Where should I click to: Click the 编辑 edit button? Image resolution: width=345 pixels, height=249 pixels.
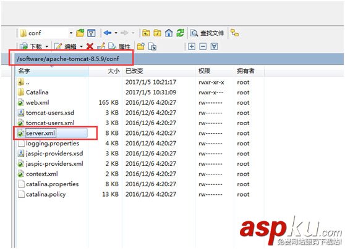[x=66, y=46]
